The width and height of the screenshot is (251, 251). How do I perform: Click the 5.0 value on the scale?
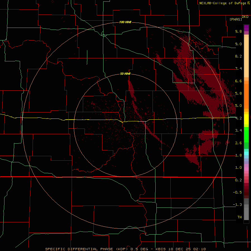coord(238,106)
